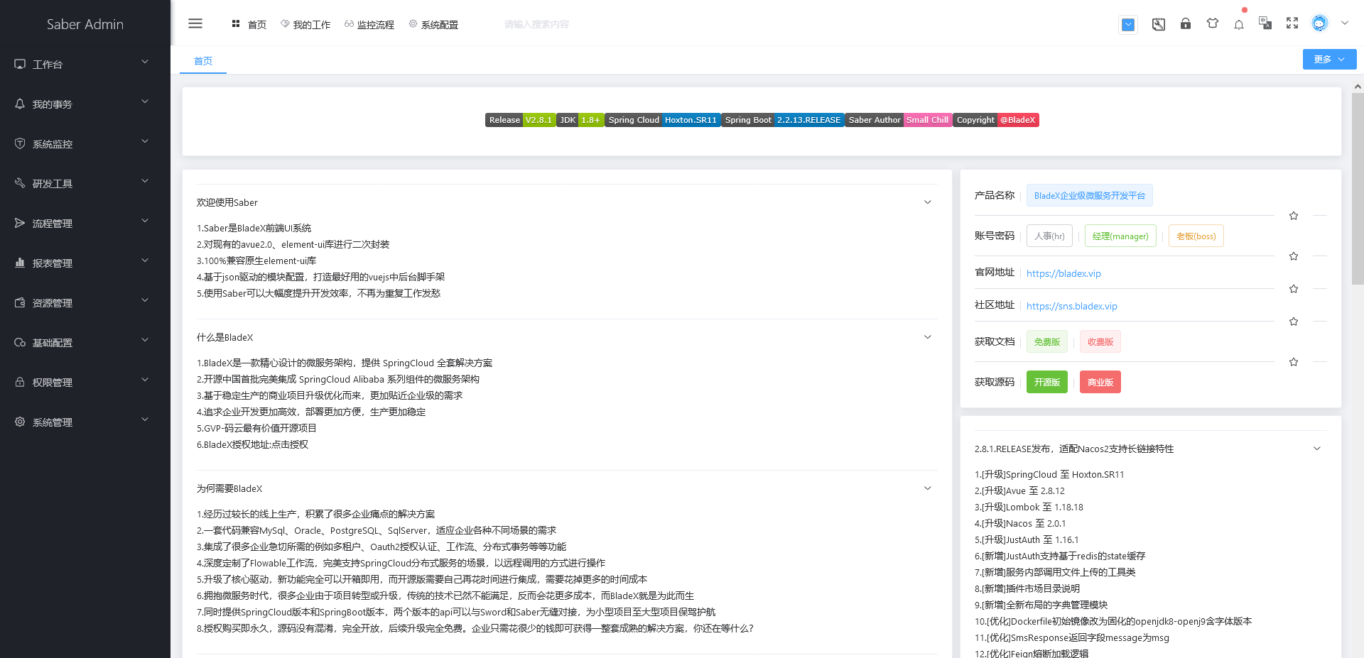This screenshot has height=658, width=1364.
Task: Enter fullscreen with the expand arrows icon
Action: 1292,23
